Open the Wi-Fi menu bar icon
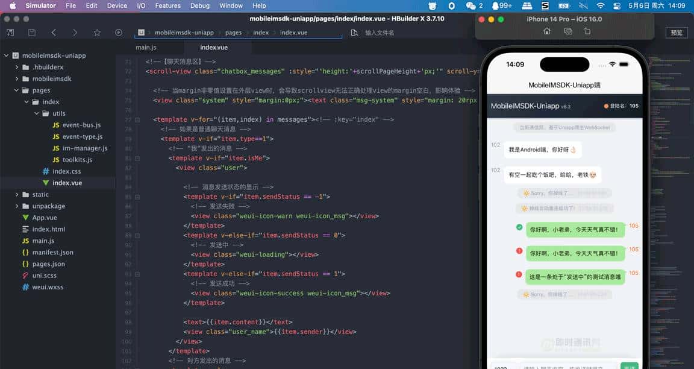Image resolution: width=694 pixels, height=369 pixels. pos(600,5)
